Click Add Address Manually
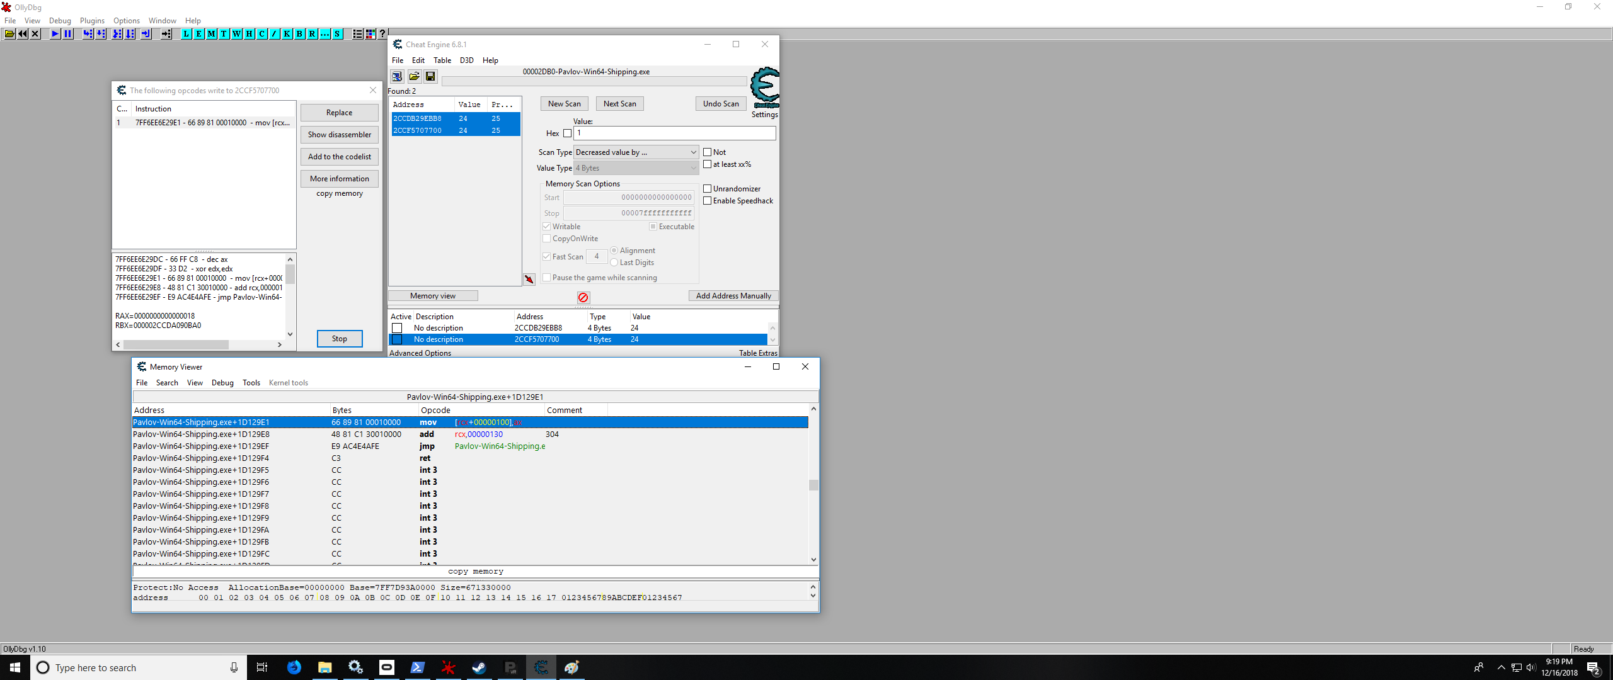 tap(733, 296)
